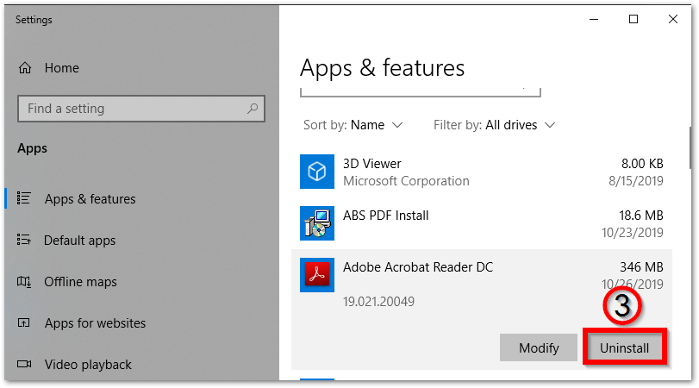The image size is (699, 388).
Task: Open Apps for websites settings
Action: coord(95,322)
